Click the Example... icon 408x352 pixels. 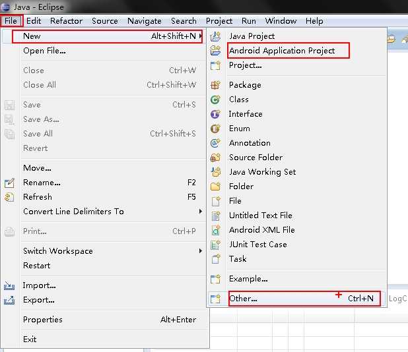[215, 279]
